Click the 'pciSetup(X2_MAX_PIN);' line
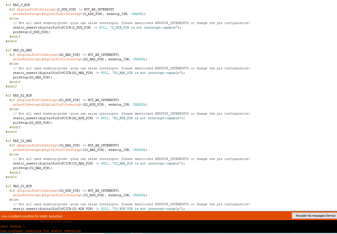This screenshot has width=337, height=234. (33, 77)
